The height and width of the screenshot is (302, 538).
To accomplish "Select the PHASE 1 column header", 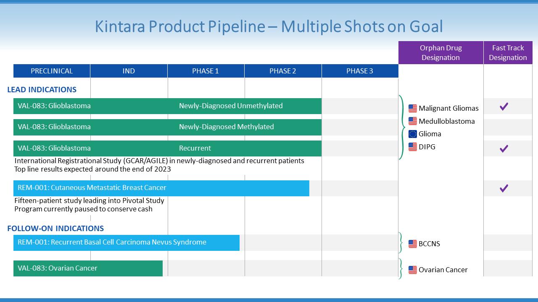I will 206,71.
